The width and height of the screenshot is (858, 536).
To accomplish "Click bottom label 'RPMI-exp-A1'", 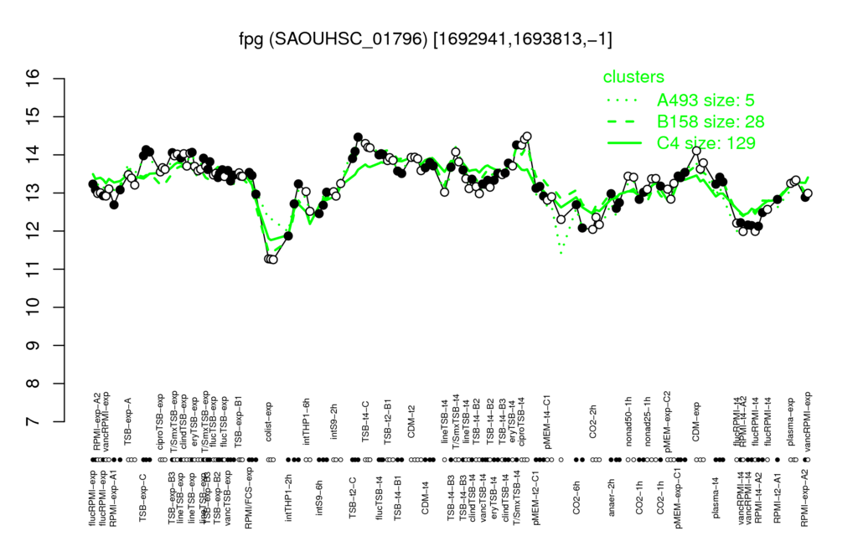I will pyautogui.click(x=113, y=499).
